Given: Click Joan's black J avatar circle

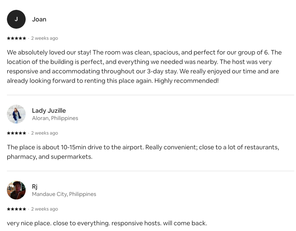Looking at the screenshot, I should 16,19.
